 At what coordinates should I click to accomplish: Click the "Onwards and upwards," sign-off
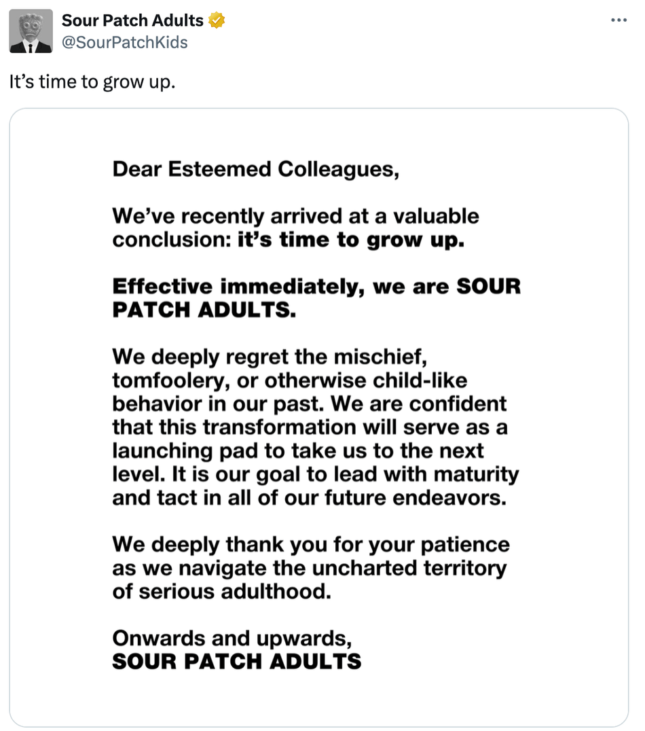(232, 639)
